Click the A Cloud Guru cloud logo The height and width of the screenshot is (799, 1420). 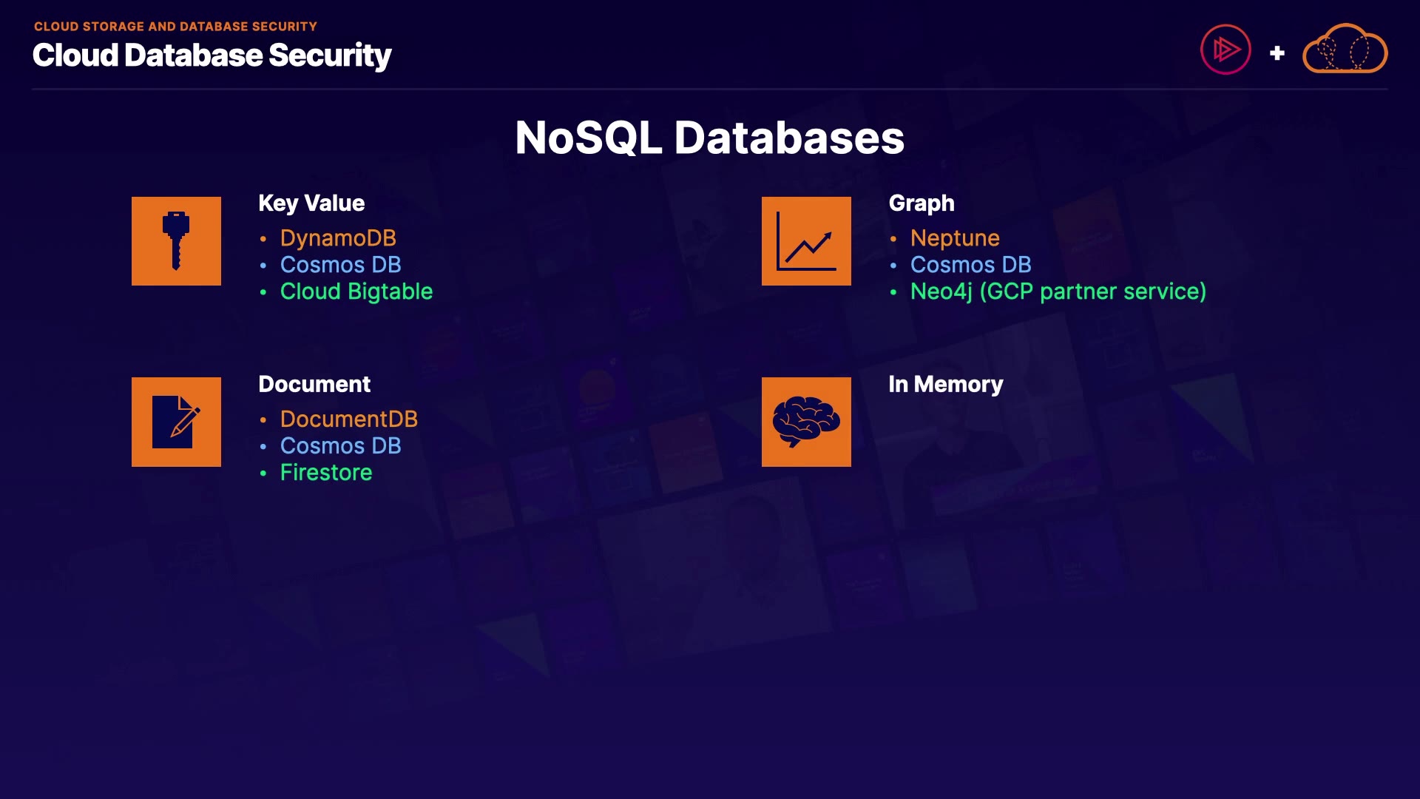click(x=1345, y=50)
